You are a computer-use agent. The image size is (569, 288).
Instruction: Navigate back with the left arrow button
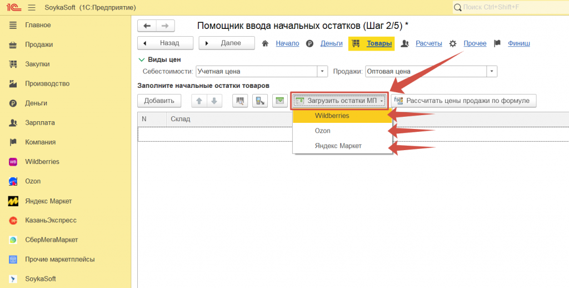coord(147,26)
